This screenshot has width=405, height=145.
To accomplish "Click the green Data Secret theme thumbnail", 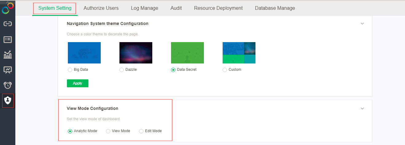I will coord(187,53).
